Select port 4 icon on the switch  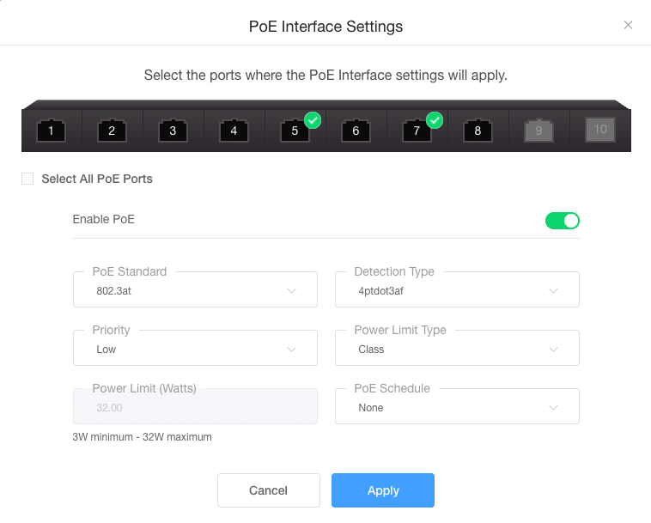pyautogui.click(x=234, y=131)
